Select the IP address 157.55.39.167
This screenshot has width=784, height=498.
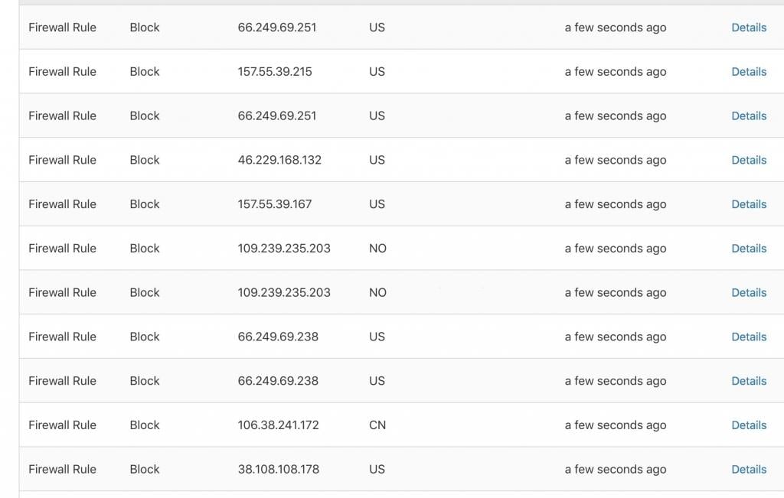(x=275, y=203)
